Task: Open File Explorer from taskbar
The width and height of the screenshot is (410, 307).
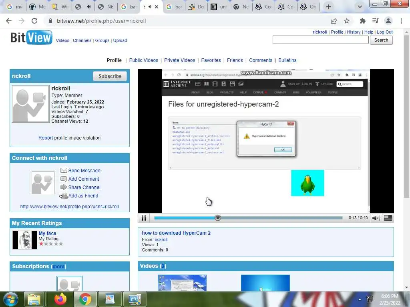Action: point(34,299)
